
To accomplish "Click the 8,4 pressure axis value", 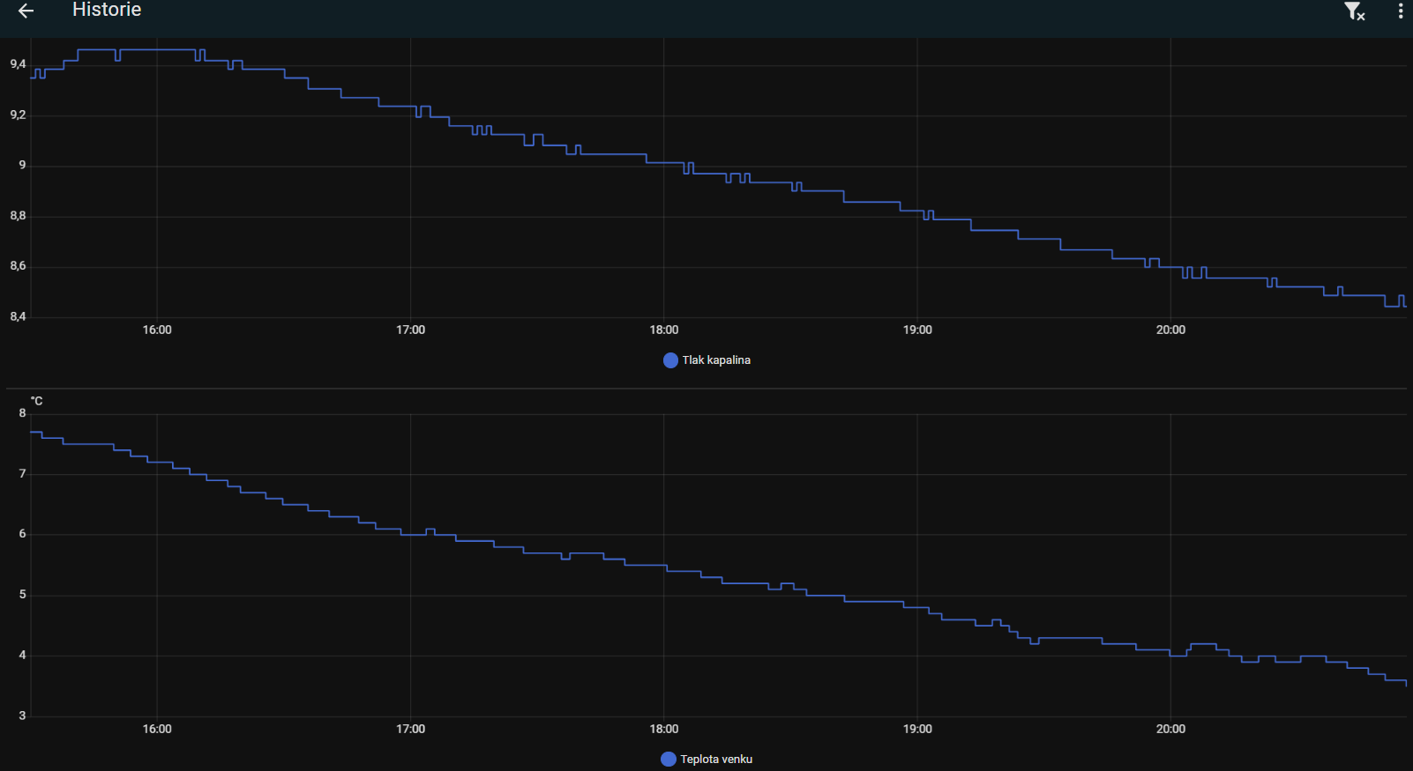I will tap(18, 316).
